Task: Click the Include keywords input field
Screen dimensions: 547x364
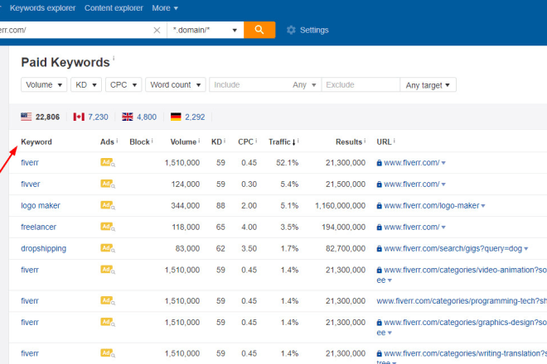Action: [249, 84]
